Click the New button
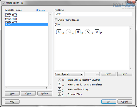This screenshot has height=107, width=137. point(12,94)
